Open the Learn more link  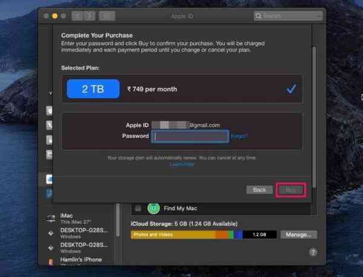pyautogui.click(x=182, y=164)
